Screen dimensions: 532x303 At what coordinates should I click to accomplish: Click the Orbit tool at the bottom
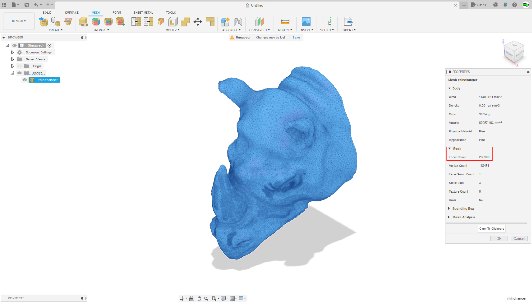click(183, 298)
